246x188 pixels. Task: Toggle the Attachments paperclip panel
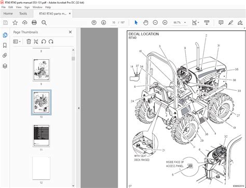(x=5, y=56)
